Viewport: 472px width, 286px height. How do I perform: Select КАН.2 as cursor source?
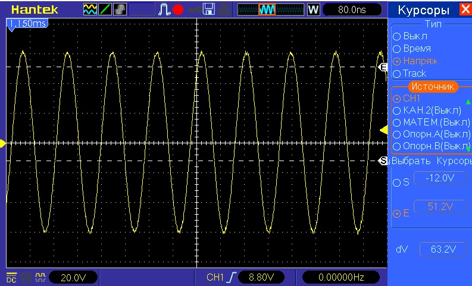(396, 111)
